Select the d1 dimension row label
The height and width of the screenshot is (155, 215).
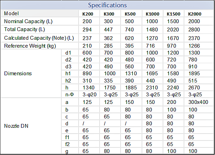tap(68, 53)
